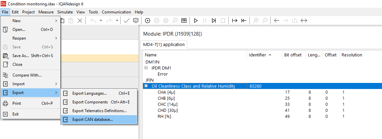Choose Open... from File menu
Screen dimensions: 382x139
click(30, 30)
